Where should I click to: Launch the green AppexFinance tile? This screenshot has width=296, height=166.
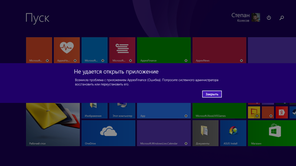tap(164, 50)
